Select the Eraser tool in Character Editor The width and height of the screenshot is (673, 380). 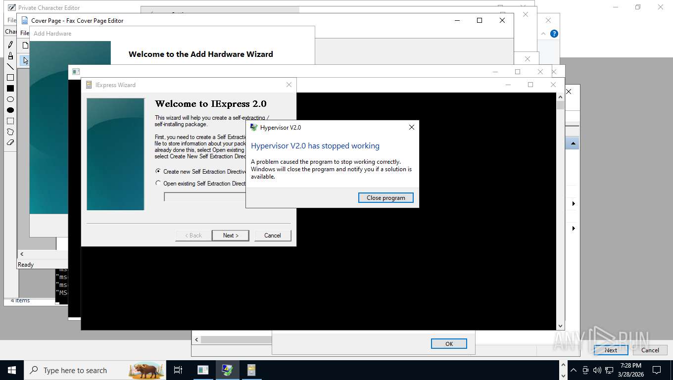[x=10, y=142]
